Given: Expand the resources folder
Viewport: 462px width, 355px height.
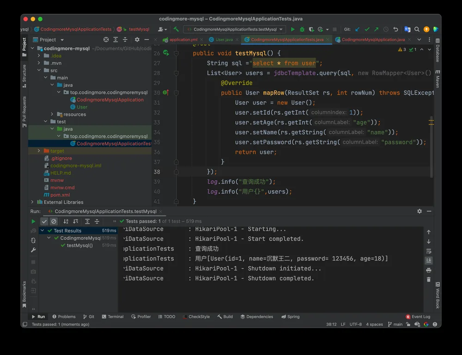Looking at the screenshot, I should point(52,114).
